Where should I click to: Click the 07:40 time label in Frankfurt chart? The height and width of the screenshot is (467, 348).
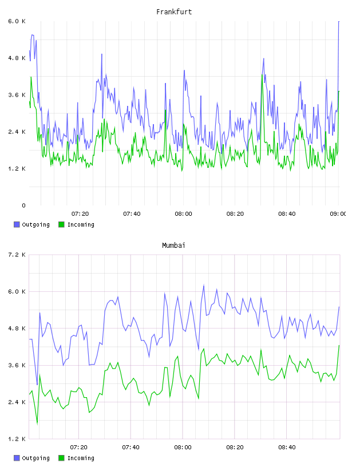(132, 214)
